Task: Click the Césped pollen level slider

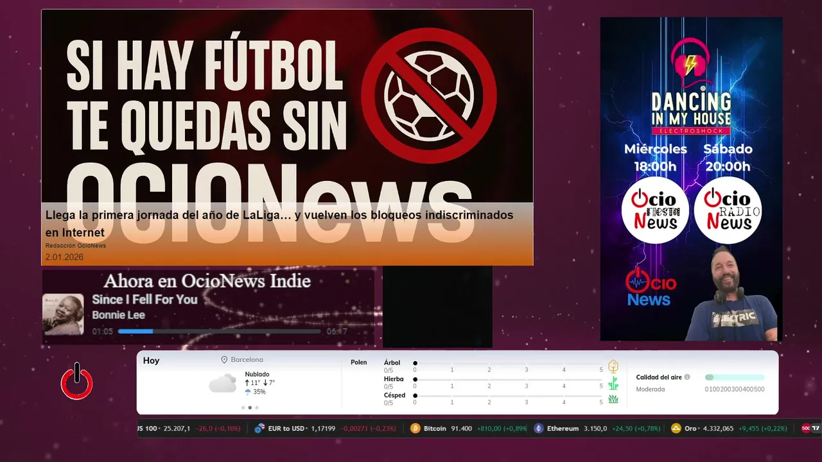Action: pyautogui.click(x=508, y=396)
